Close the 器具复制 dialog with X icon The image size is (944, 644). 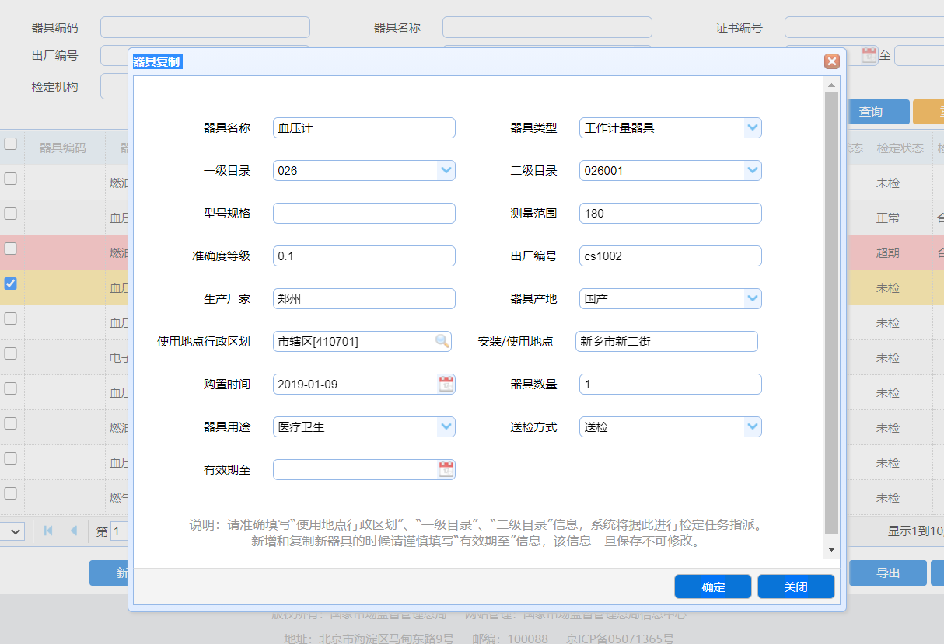point(832,61)
